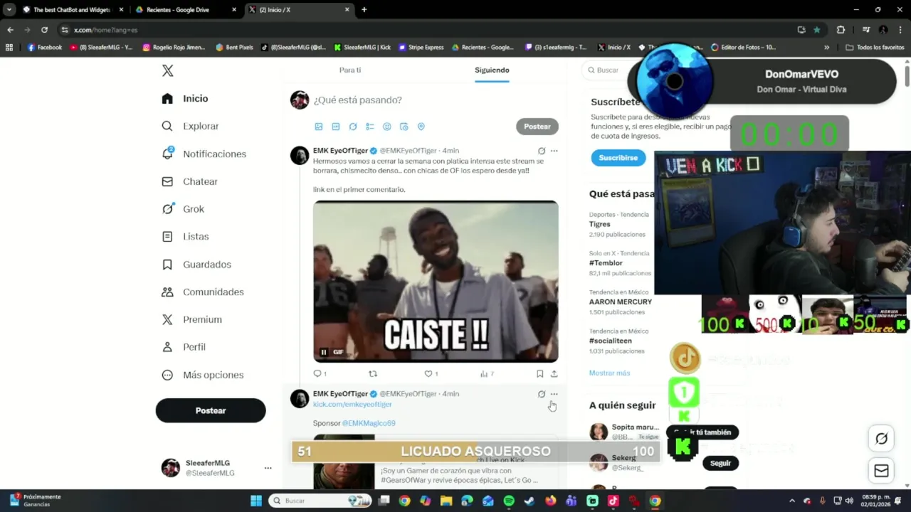This screenshot has height=512, width=911.
Task: Reload the page in Chrome
Action: coord(44,30)
